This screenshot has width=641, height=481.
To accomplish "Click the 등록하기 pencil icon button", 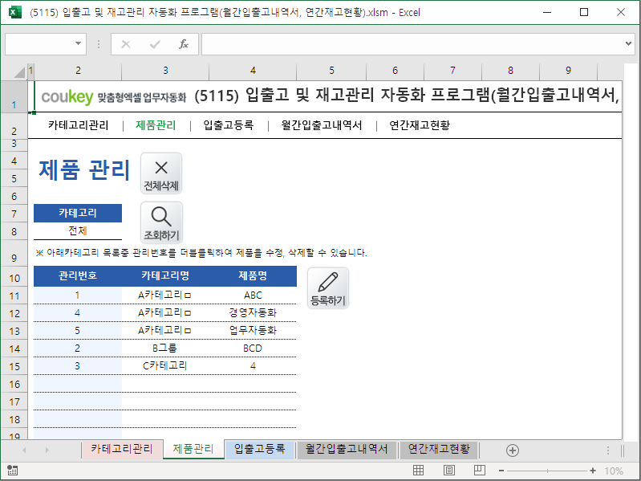I will [x=328, y=288].
